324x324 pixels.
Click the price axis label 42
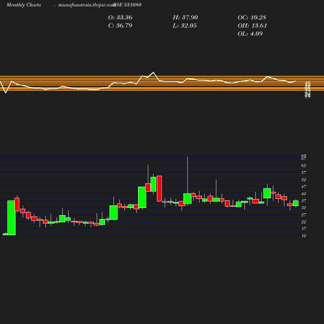click(x=303, y=194)
